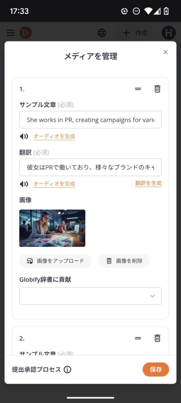Play the translation audio speaker icon
Viewport: 181px width, 403px height.
pos(24,184)
